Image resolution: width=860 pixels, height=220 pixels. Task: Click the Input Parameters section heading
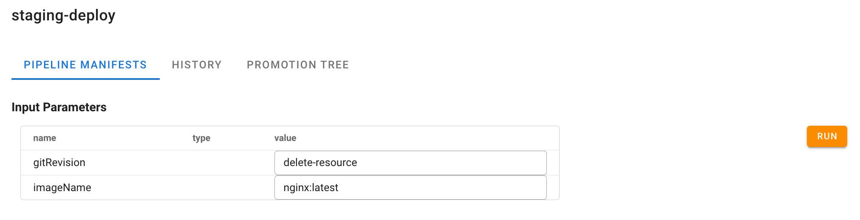(59, 107)
